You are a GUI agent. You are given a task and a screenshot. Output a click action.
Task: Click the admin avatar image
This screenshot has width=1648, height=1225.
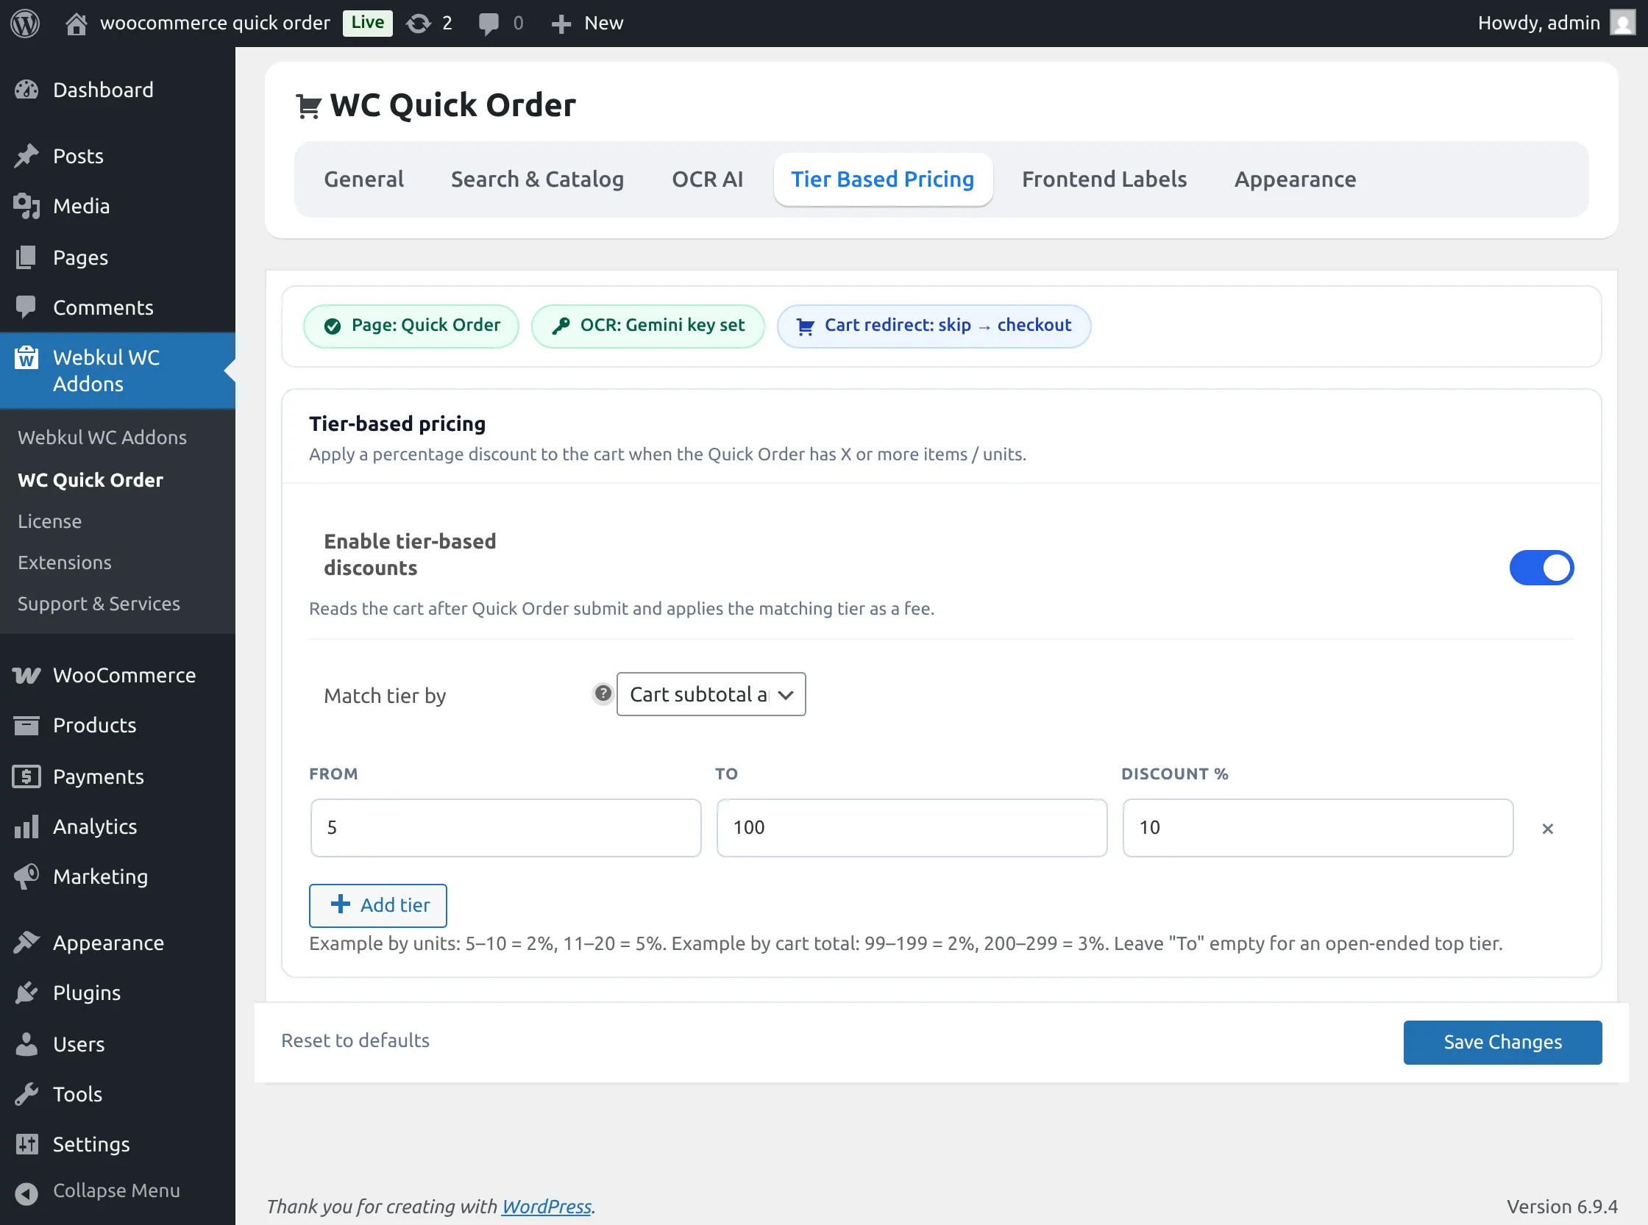[x=1622, y=23]
